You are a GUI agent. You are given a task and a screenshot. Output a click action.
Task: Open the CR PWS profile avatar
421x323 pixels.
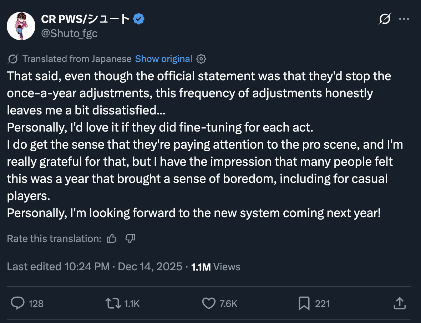21,26
